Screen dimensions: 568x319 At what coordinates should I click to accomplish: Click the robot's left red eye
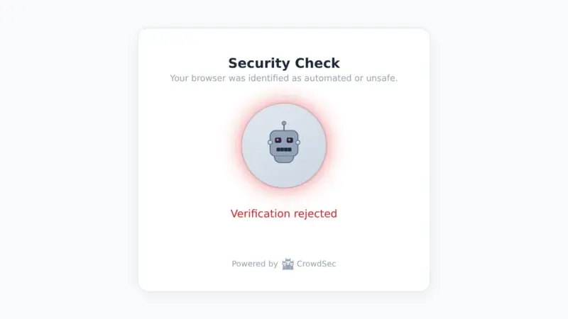(x=278, y=140)
